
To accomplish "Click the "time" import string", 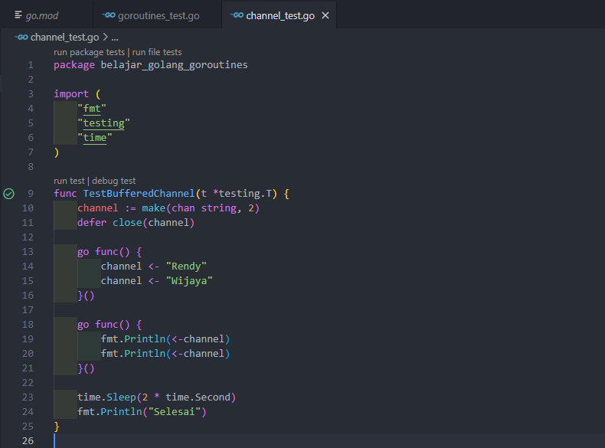I will click(x=95, y=138).
